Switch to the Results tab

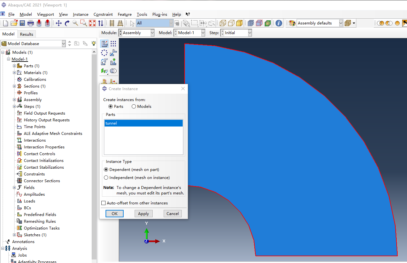[x=26, y=34]
